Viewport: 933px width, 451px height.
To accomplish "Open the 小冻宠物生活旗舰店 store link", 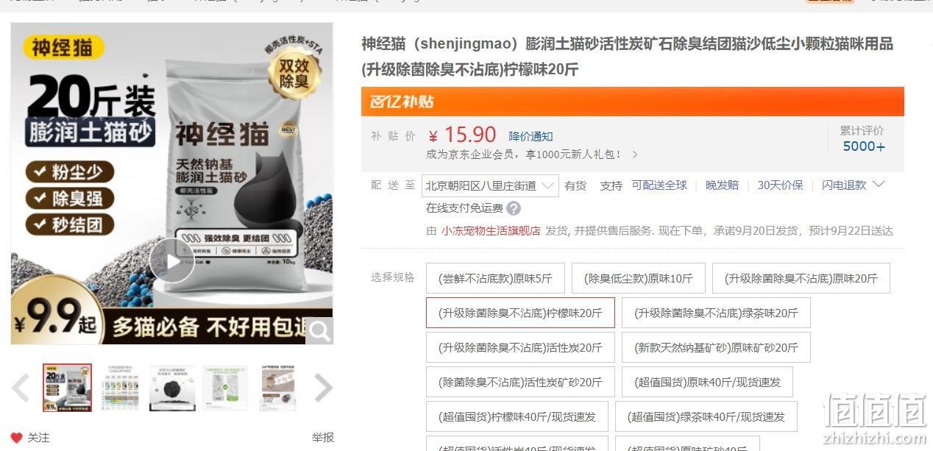I will [x=491, y=230].
